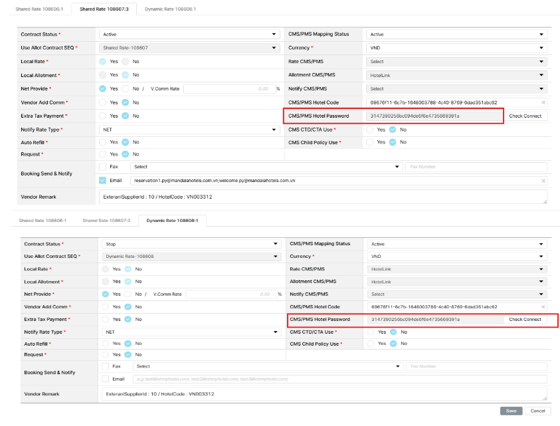Open Fax Select dropdown in Dynamic Rate form
560x426 pixels.
(268, 366)
